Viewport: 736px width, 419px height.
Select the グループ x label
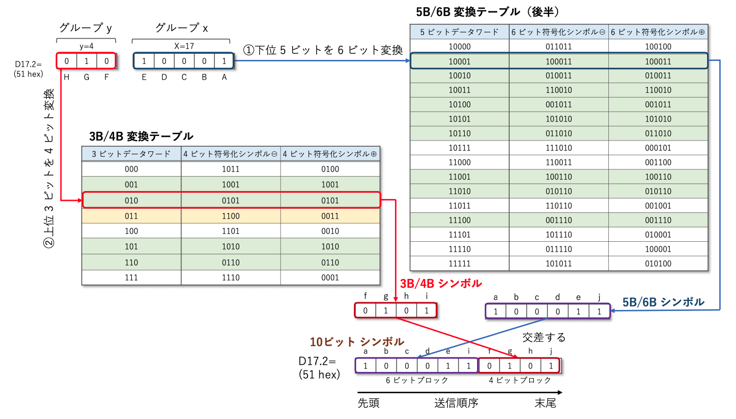click(182, 28)
